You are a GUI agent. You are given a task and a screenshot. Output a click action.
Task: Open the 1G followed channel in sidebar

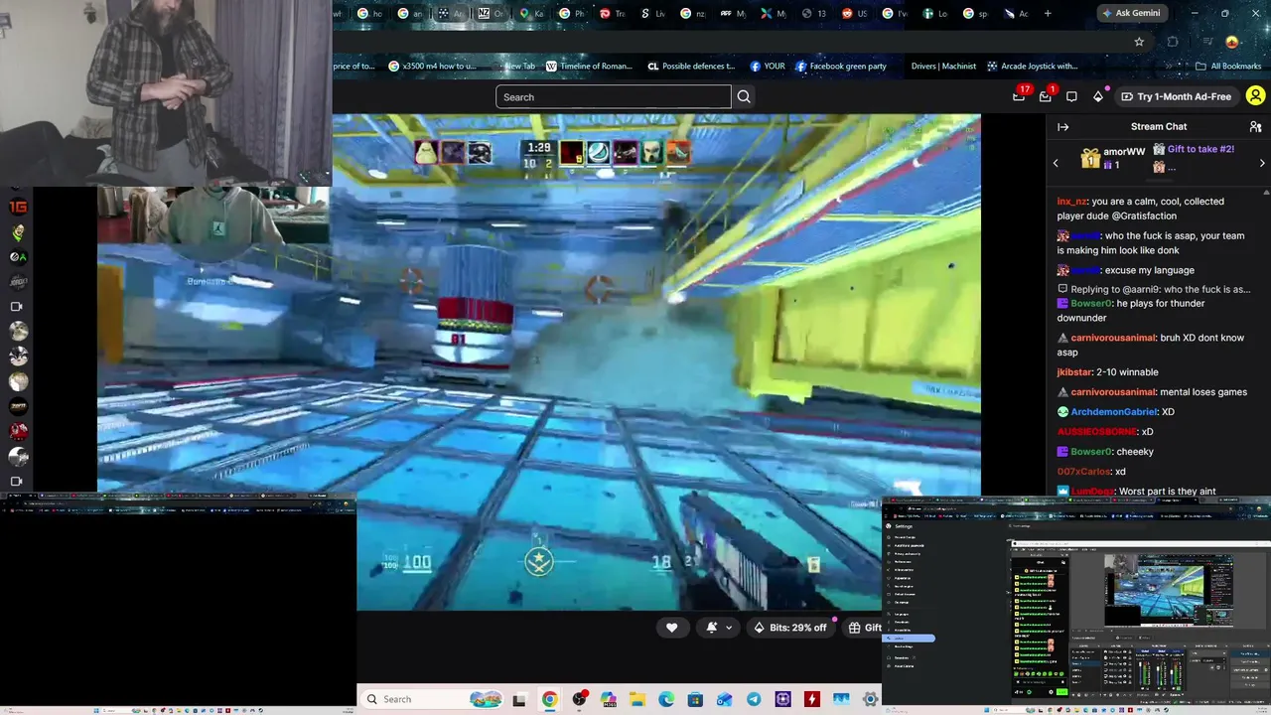click(17, 208)
